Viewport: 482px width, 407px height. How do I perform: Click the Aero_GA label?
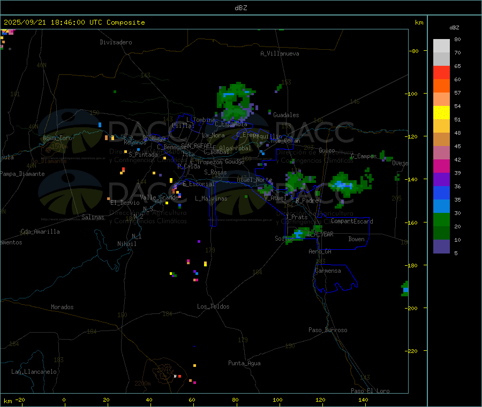coord(320,251)
